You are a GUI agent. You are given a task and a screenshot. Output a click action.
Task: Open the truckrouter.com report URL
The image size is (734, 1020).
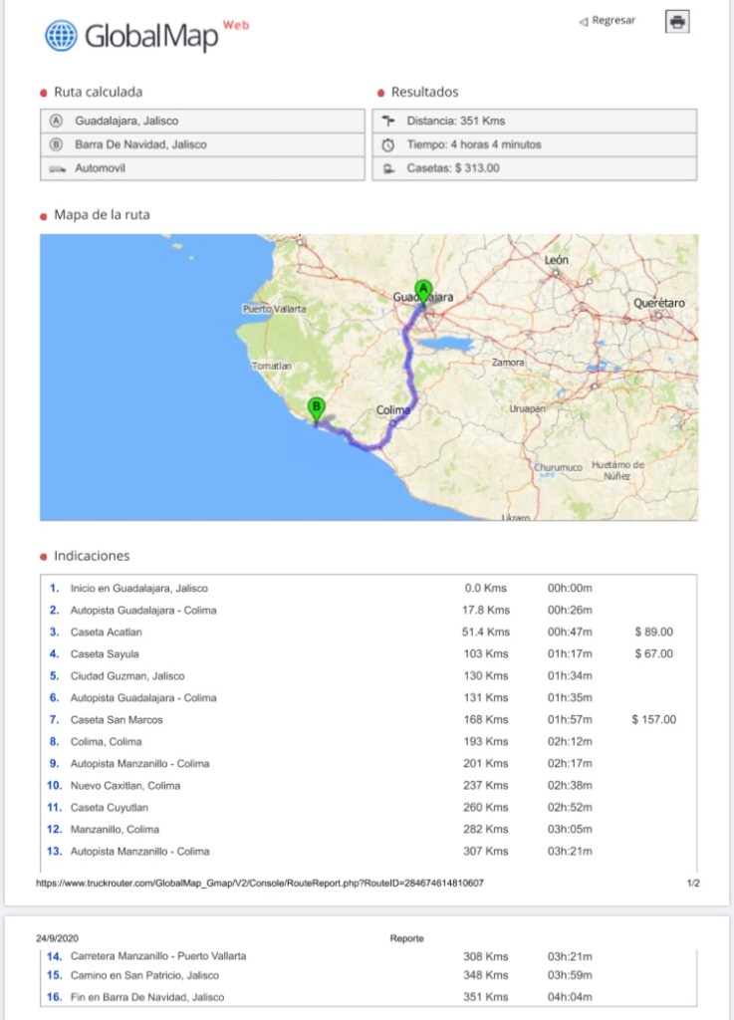(260, 883)
